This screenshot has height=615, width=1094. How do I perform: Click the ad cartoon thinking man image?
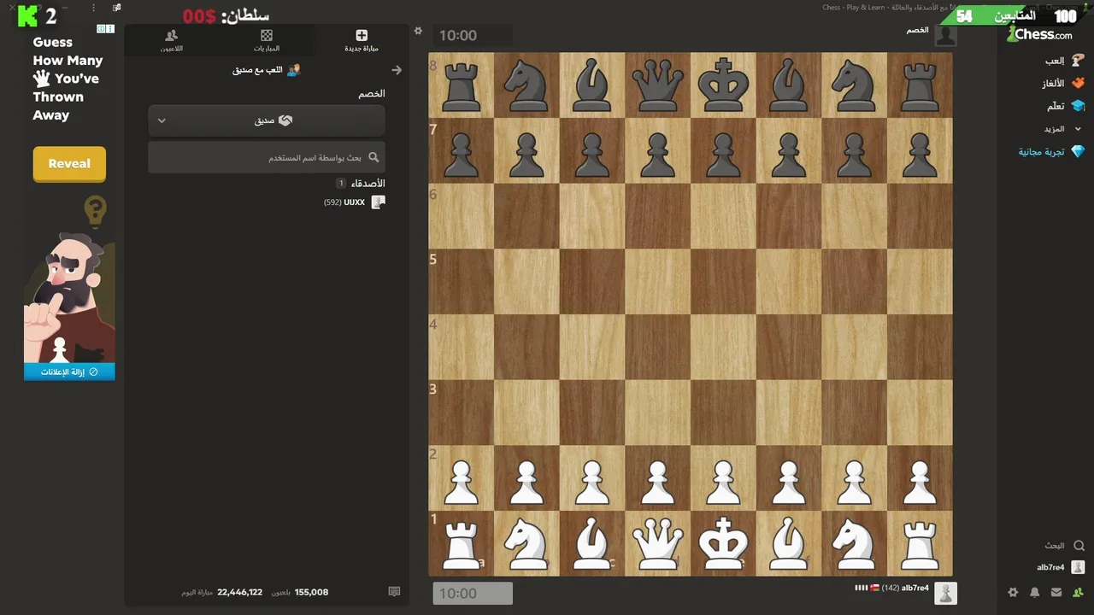point(69,299)
